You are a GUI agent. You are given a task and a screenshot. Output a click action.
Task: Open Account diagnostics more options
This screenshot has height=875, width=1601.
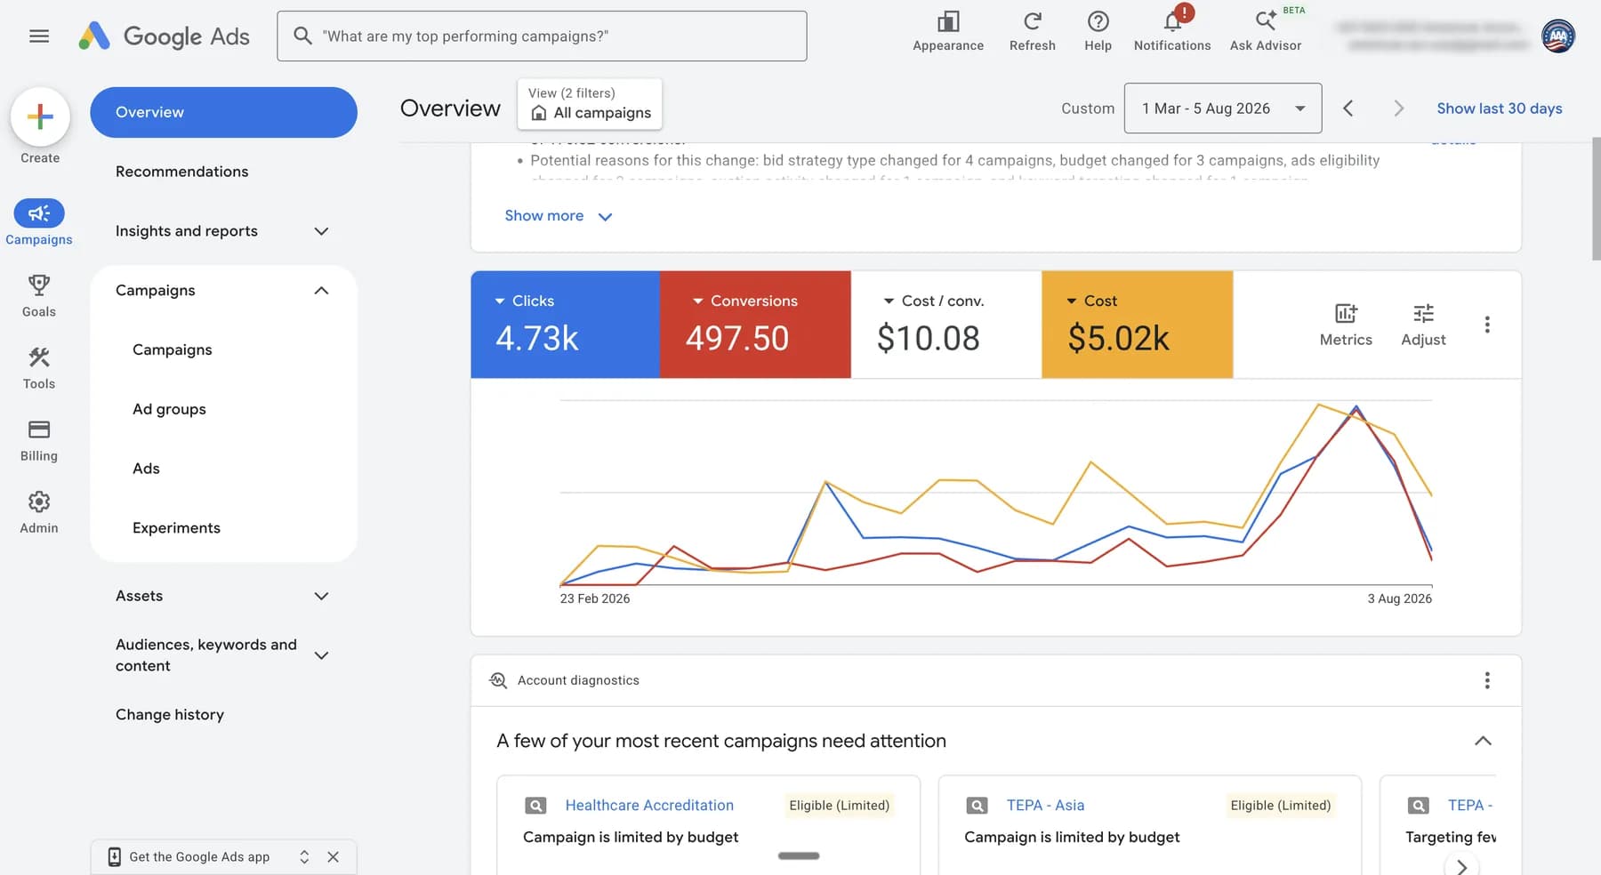pos(1487,680)
